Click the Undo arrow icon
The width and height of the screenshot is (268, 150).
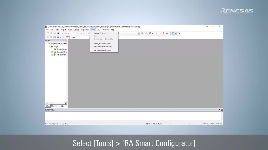pyautogui.click(x=73, y=33)
